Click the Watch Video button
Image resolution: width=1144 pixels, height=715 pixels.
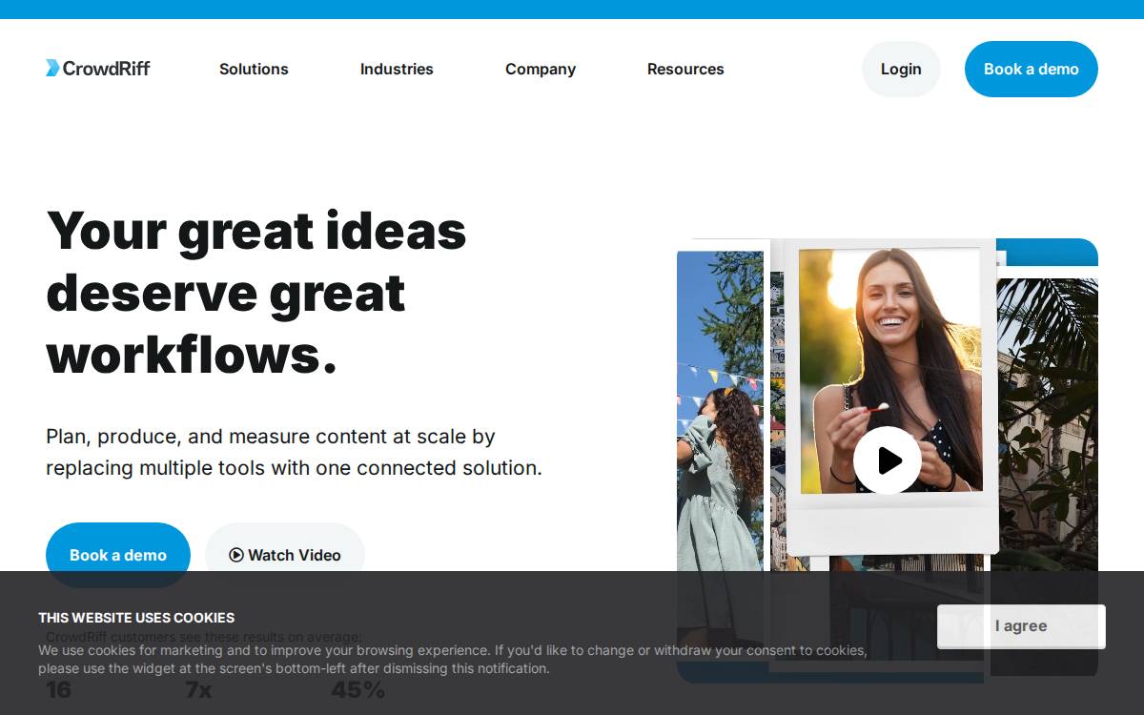(x=285, y=555)
